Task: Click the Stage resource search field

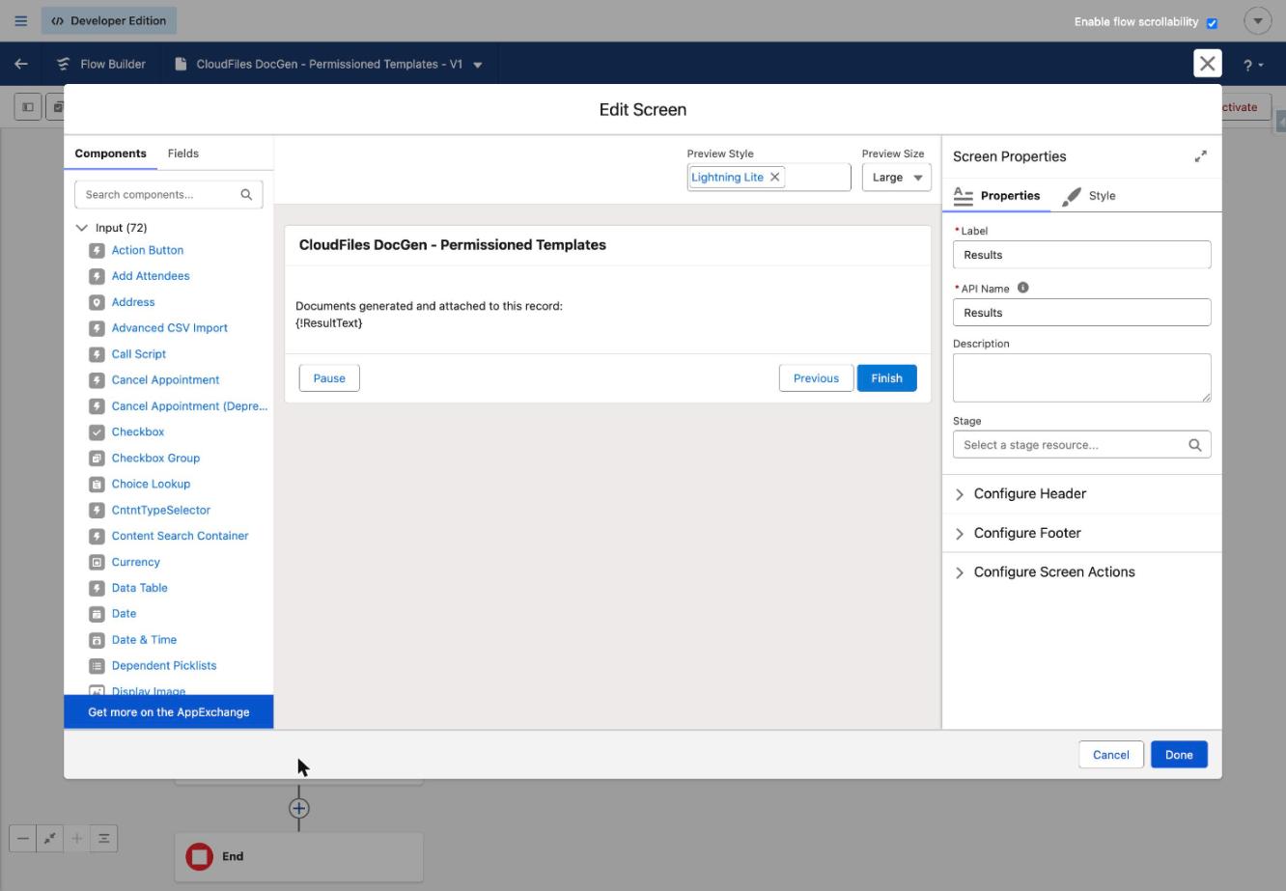Action: click(1081, 445)
